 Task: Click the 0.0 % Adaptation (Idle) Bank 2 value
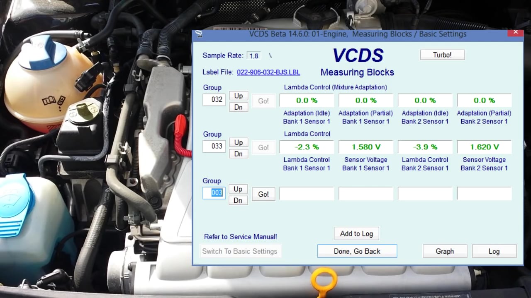coord(425,100)
